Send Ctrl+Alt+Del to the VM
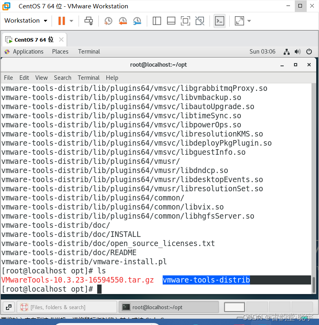 (89, 21)
